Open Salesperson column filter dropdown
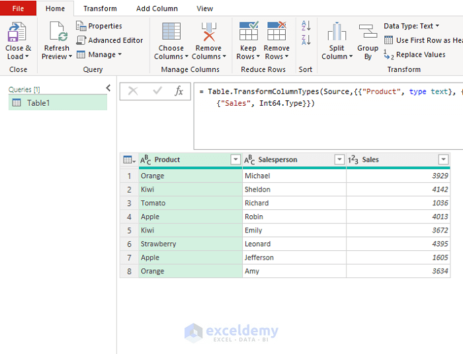This screenshot has width=463, height=354. [x=339, y=159]
